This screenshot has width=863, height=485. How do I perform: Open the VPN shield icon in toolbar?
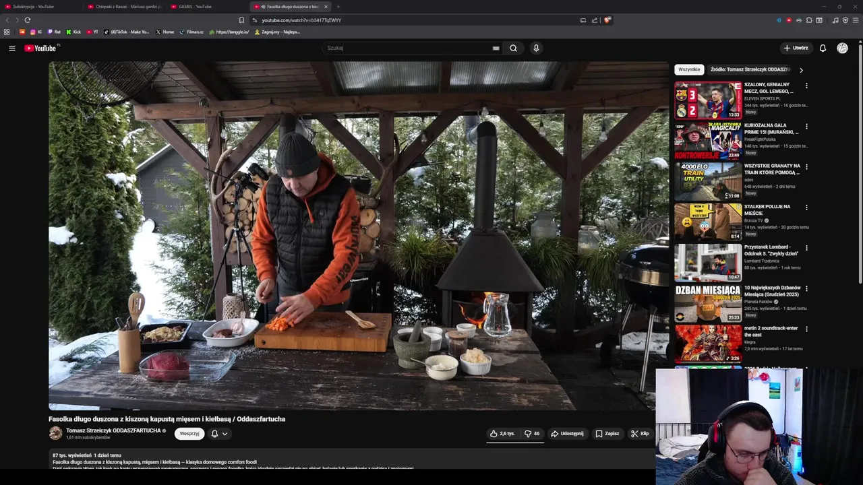[x=845, y=20]
